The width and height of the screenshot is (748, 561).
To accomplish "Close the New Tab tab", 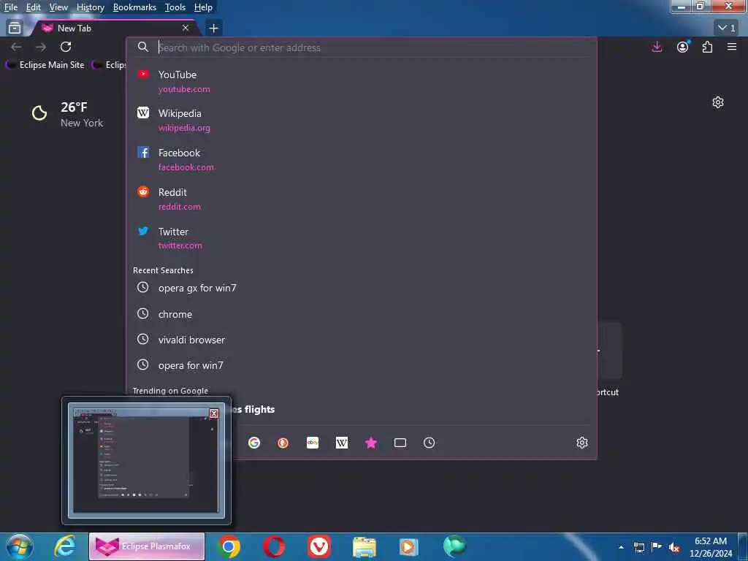I will pos(186,28).
